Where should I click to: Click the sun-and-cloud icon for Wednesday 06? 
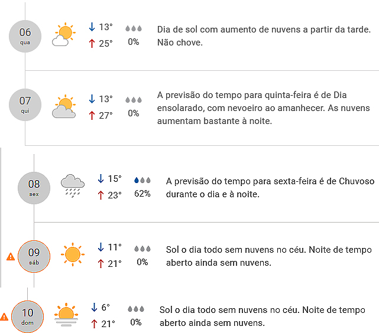[63, 35]
